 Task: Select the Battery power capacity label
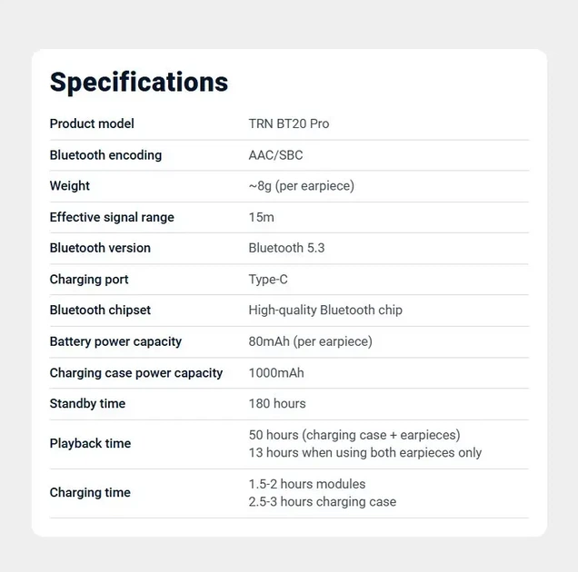(x=115, y=341)
